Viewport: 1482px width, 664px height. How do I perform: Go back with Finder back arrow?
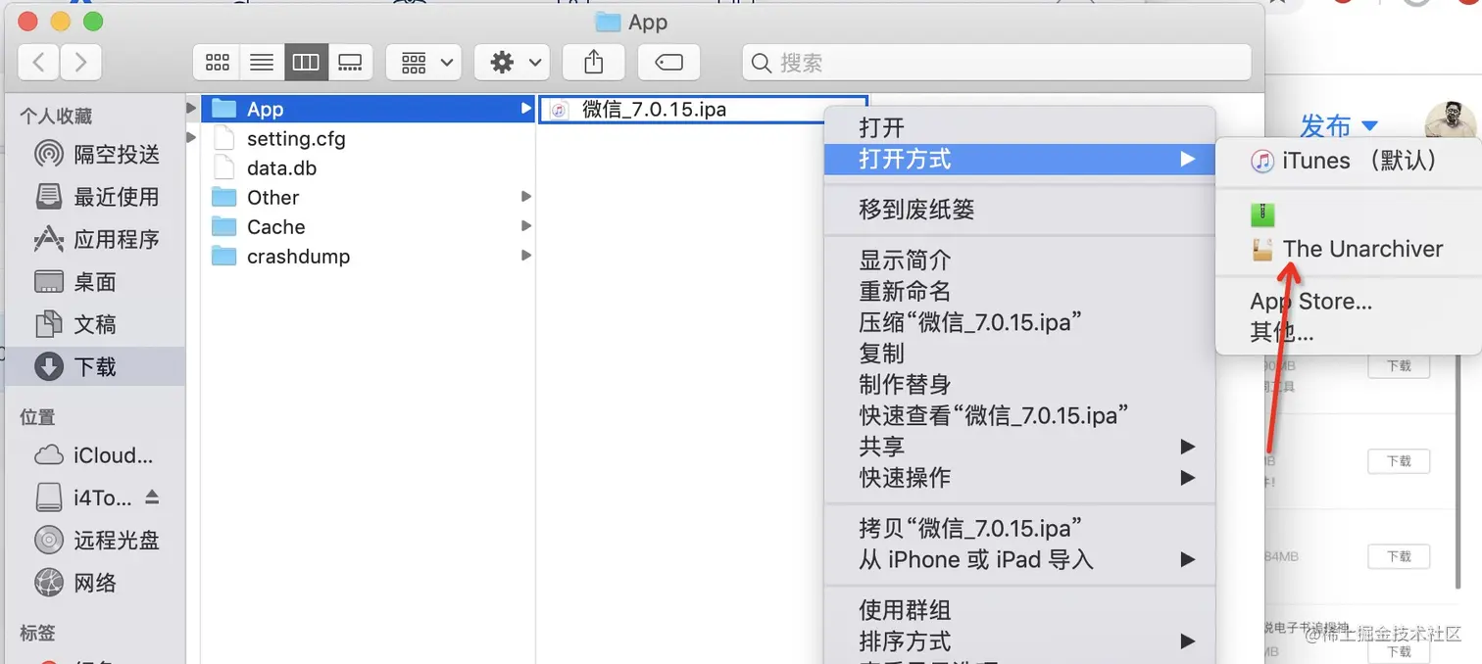39,63
